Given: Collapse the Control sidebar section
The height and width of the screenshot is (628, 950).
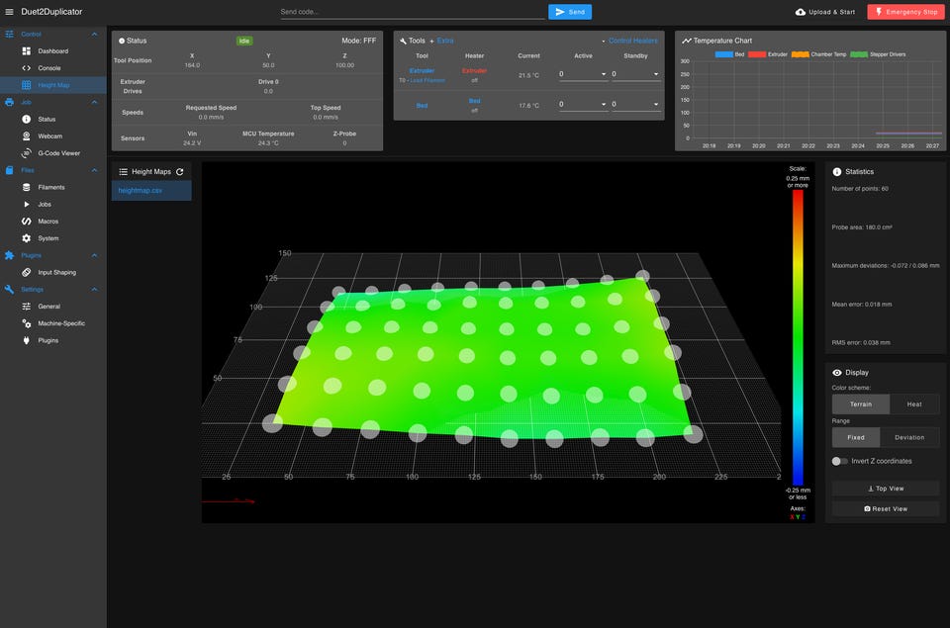Looking at the screenshot, I should coord(94,34).
